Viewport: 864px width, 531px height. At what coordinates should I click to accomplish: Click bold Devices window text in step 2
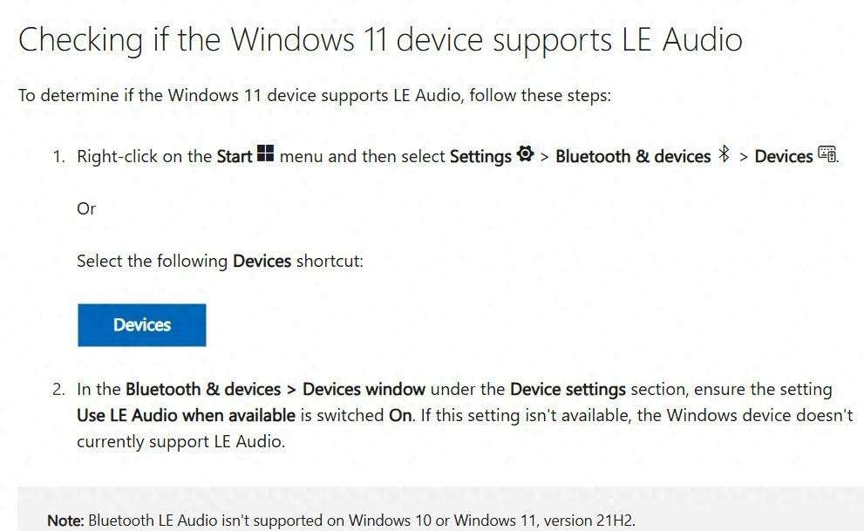364,390
